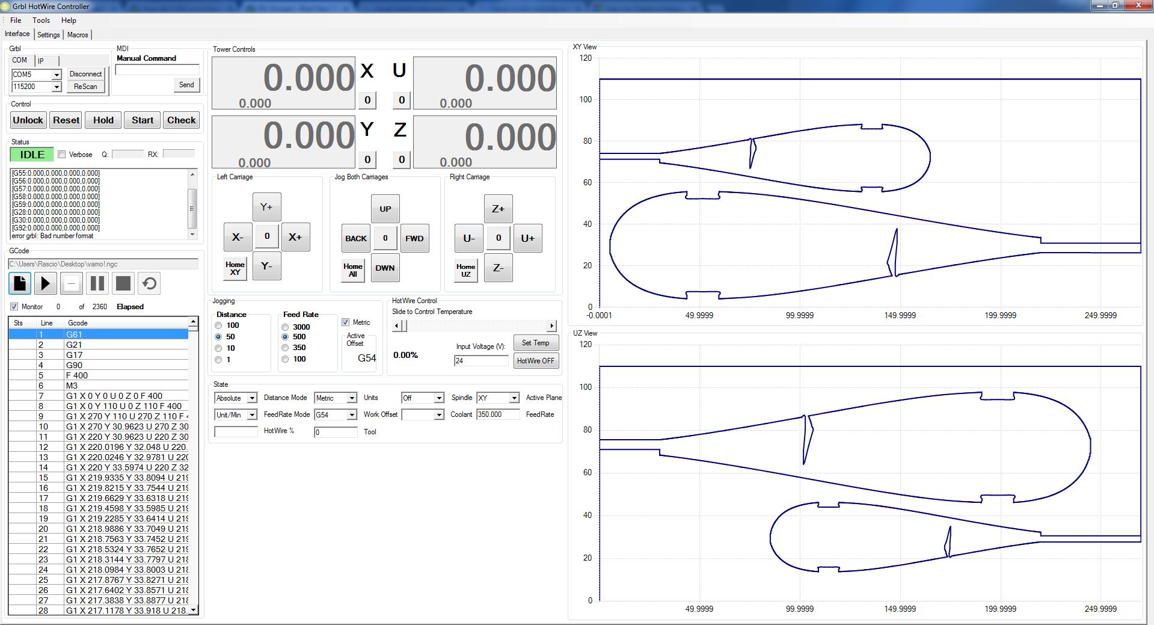Open the Spindle Off dropdown

(x=439, y=398)
